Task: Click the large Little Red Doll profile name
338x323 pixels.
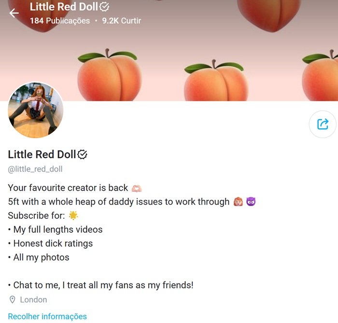Action: (42, 154)
